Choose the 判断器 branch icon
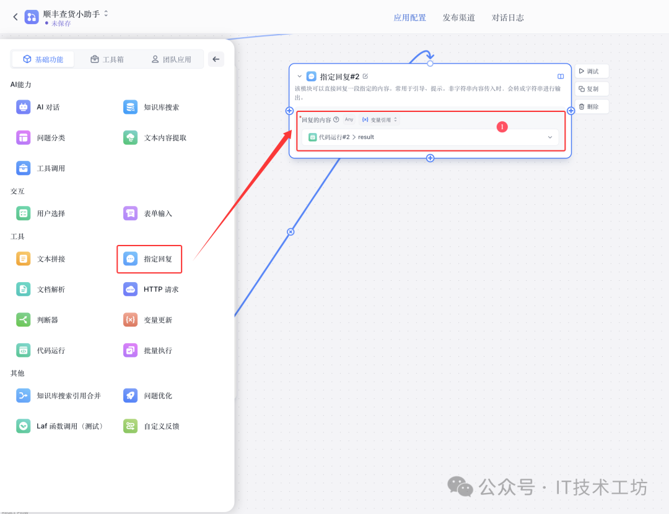The width and height of the screenshot is (669, 514). (x=23, y=320)
